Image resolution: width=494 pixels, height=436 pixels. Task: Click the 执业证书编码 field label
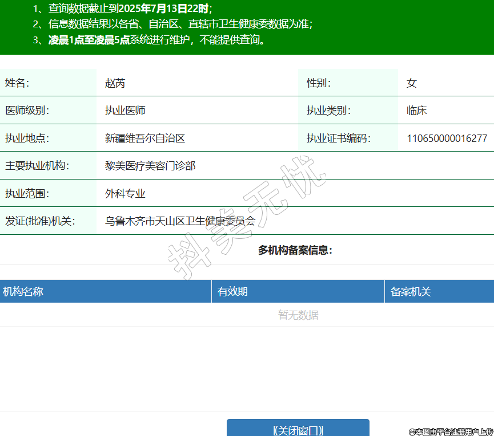[338, 138]
